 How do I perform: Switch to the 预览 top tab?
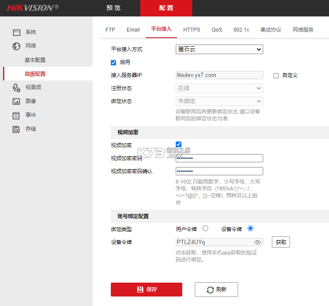click(113, 8)
